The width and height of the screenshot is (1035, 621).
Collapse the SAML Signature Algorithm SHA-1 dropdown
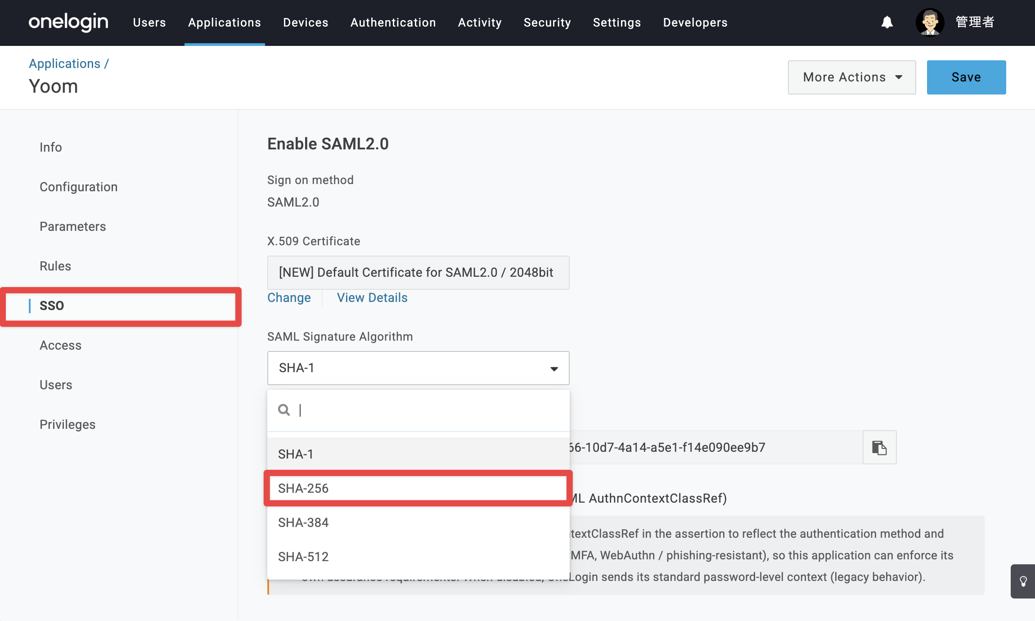click(418, 368)
